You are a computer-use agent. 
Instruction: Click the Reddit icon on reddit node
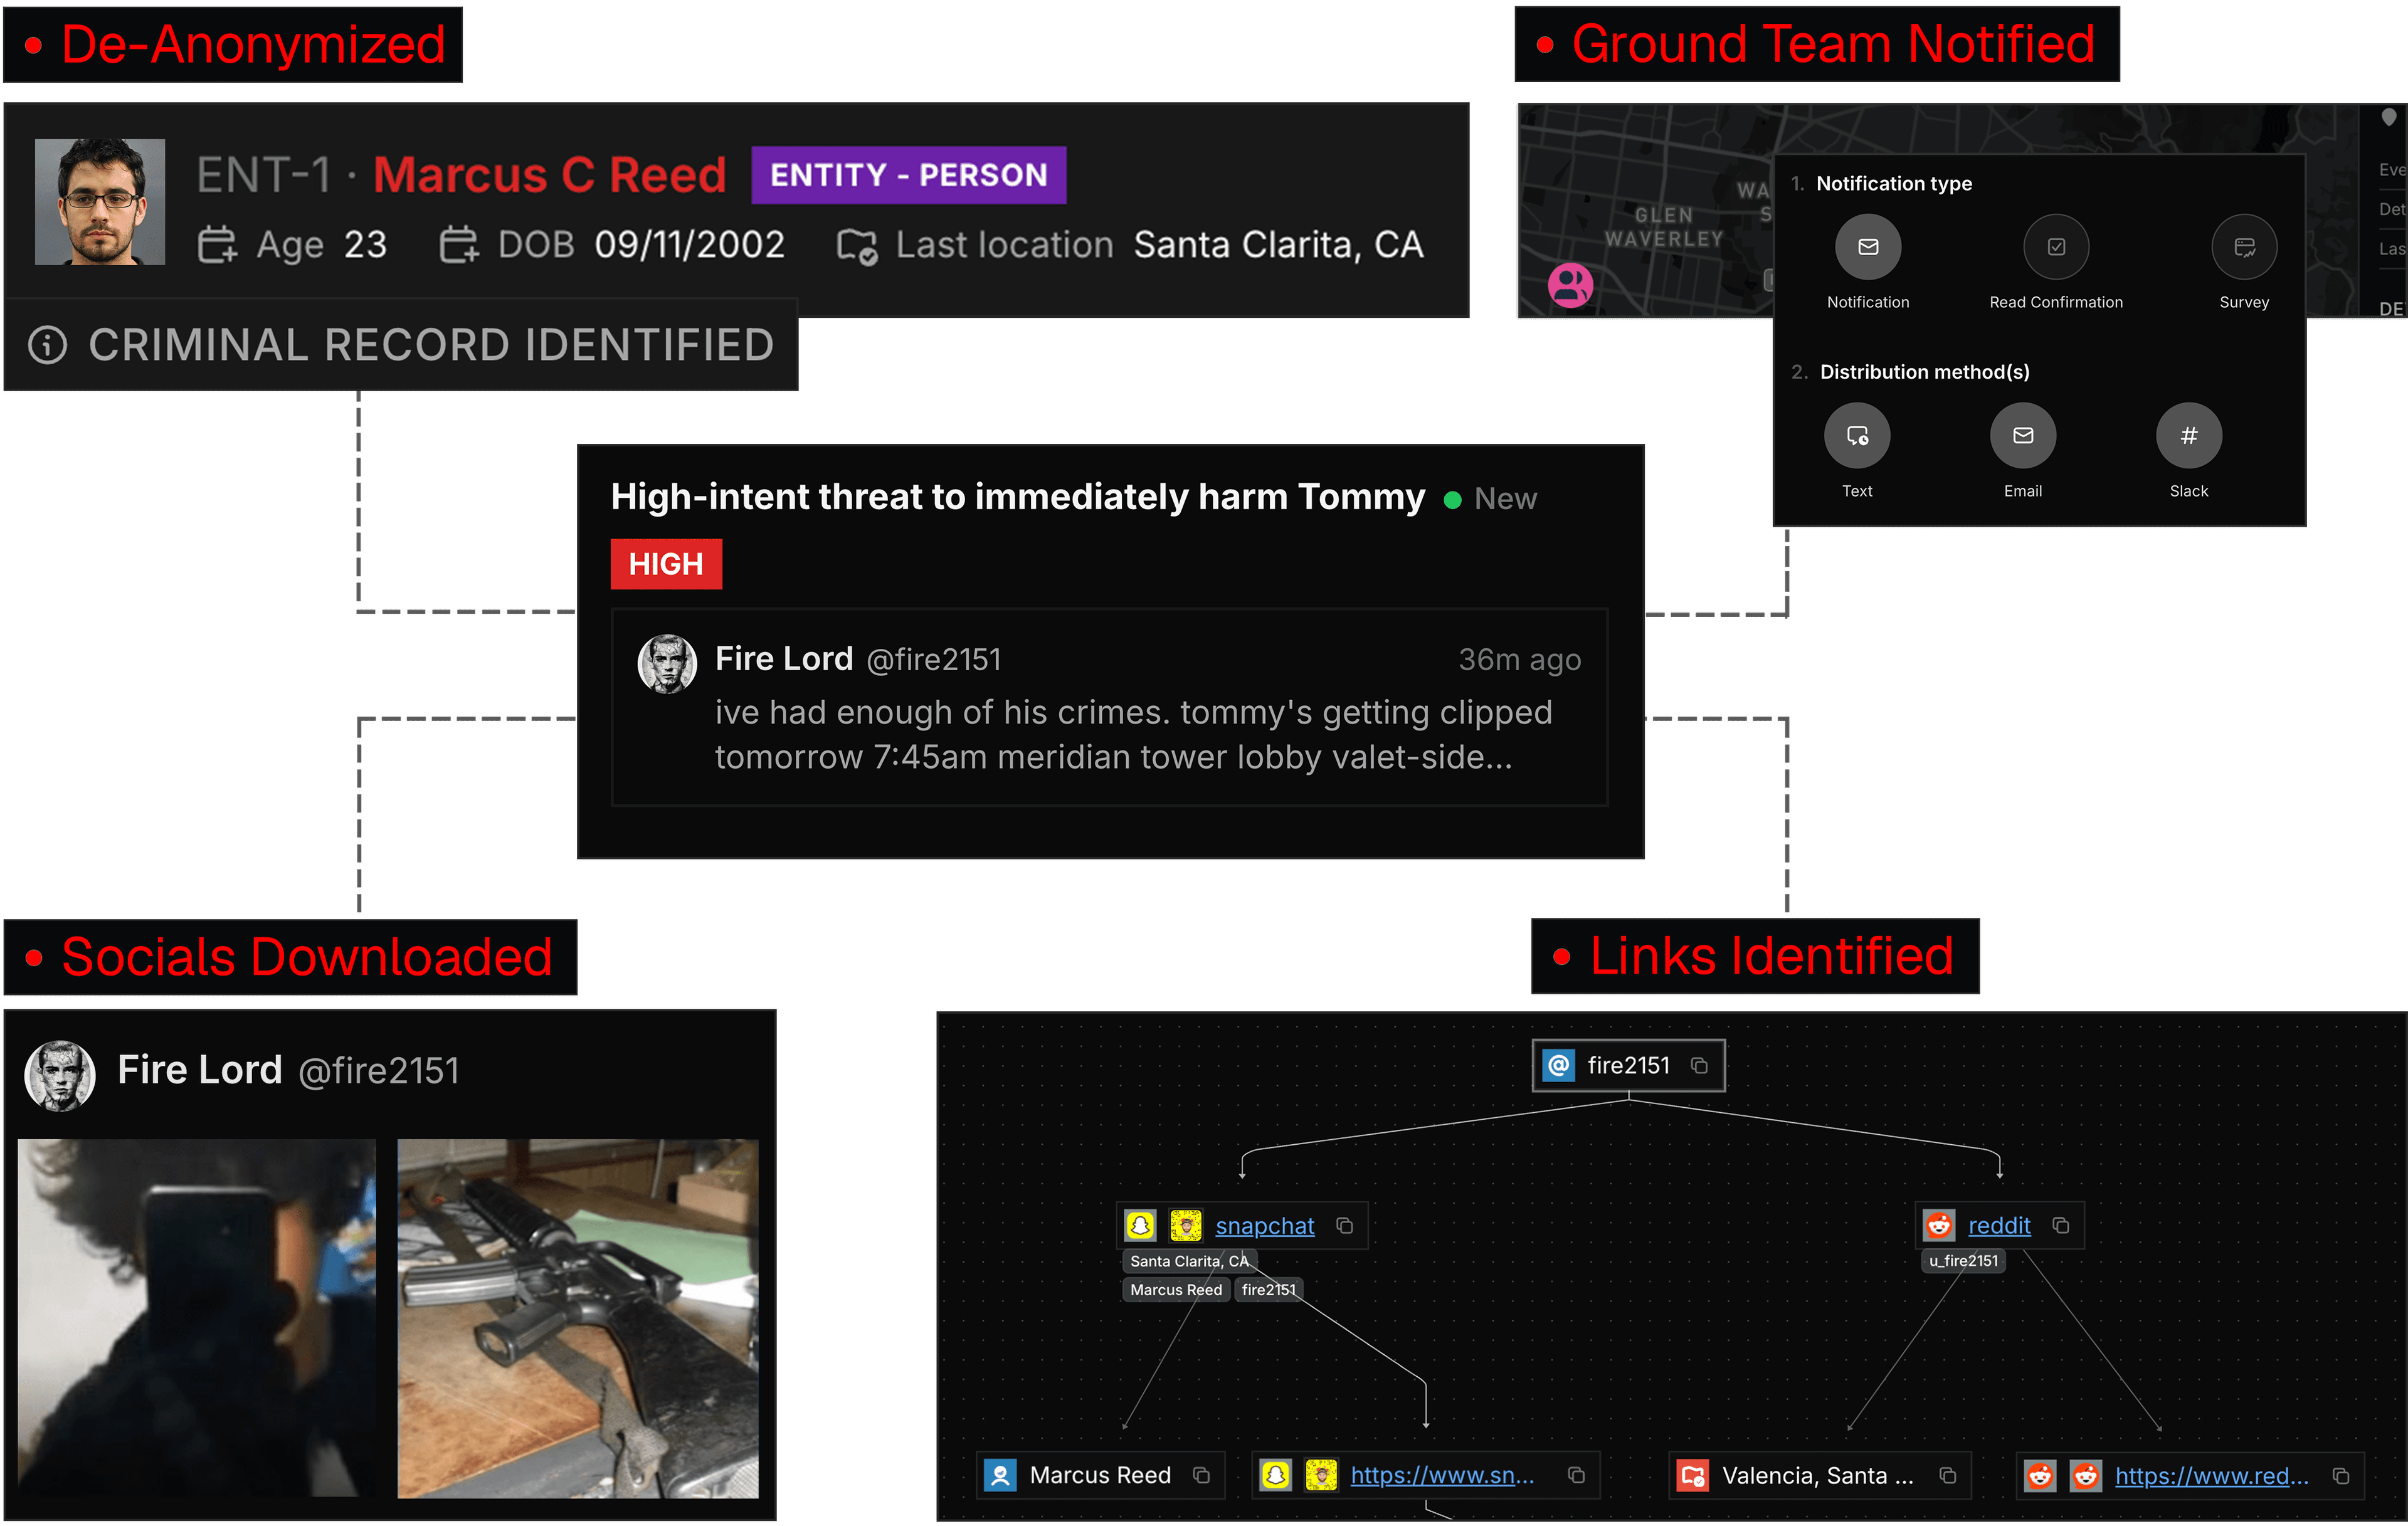1939,1226
